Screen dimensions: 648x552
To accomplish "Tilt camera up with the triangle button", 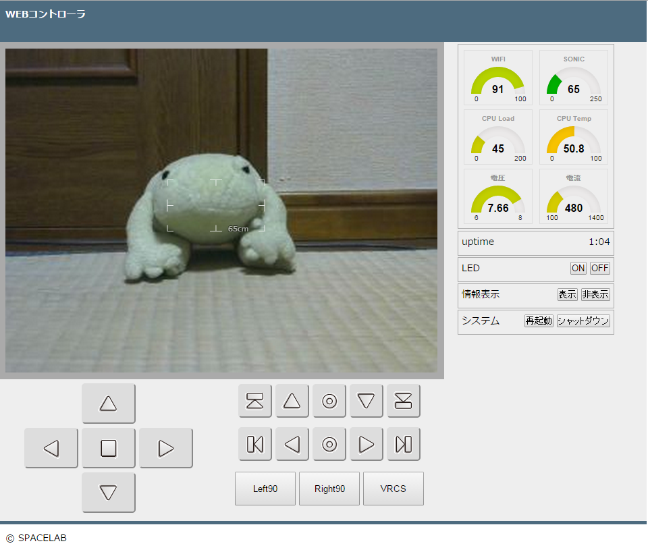I will 292,401.
